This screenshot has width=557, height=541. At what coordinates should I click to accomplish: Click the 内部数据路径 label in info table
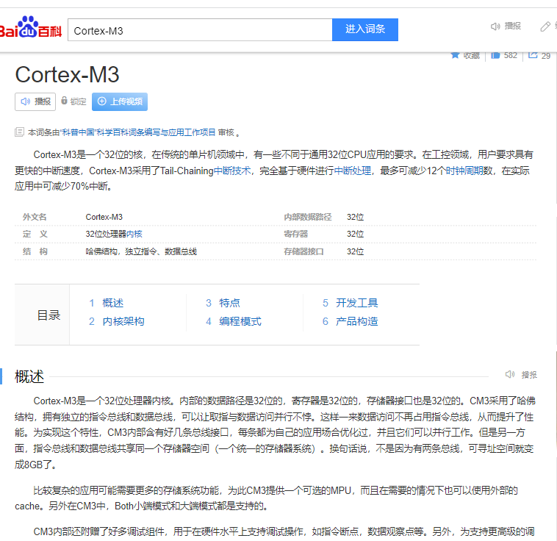click(x=308, y=217)
